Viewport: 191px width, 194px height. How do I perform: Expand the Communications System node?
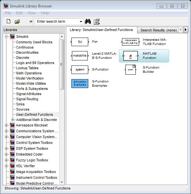pyautogui.click(x=6, y=131)
